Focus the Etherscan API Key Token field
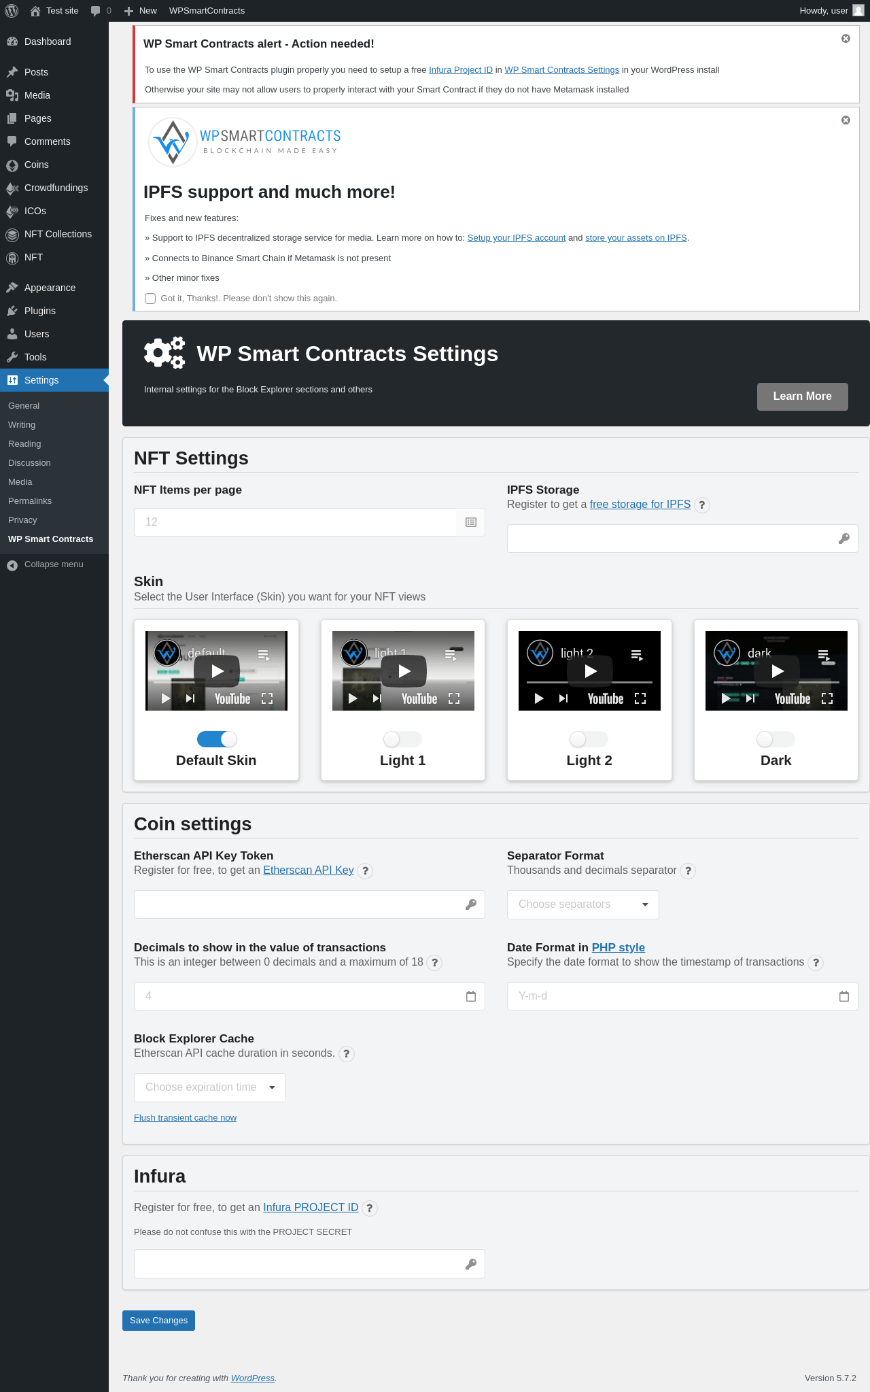 click(309, 904)
